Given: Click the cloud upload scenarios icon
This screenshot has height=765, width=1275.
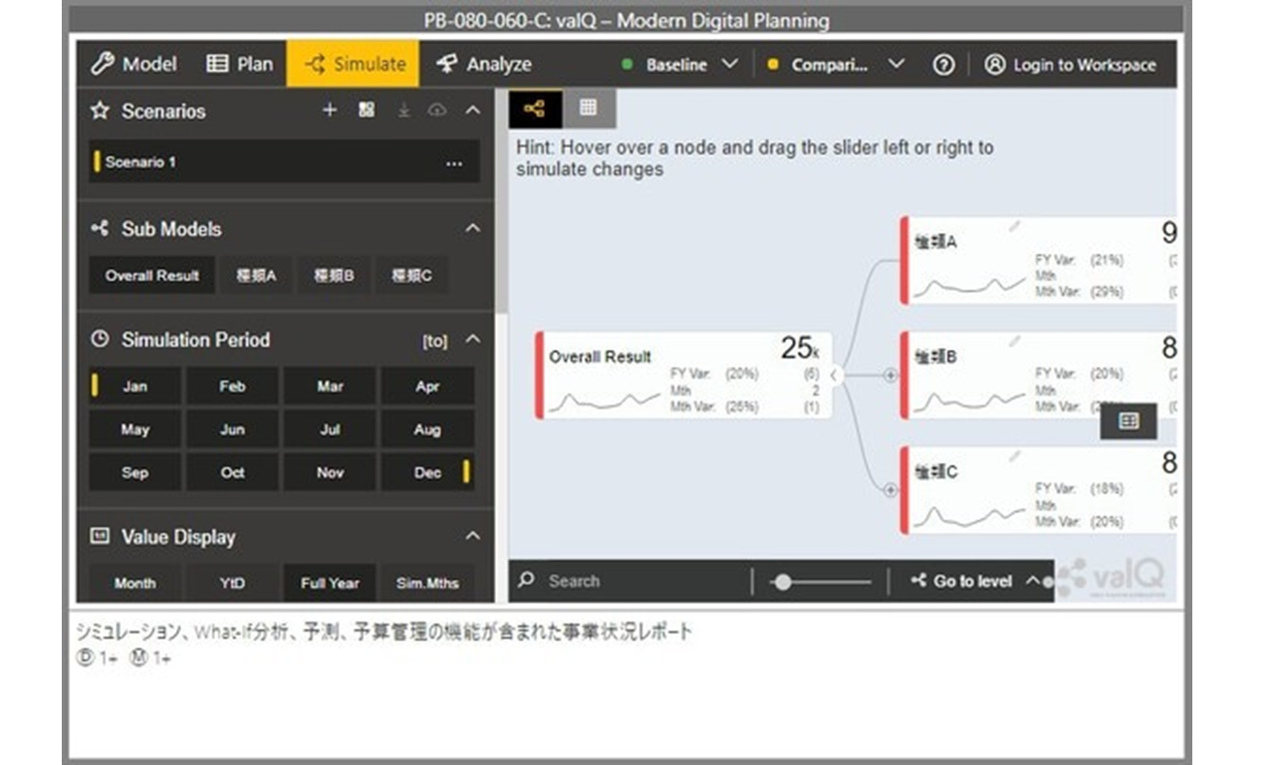Looking at the screenshot, I should pos(436,111).
